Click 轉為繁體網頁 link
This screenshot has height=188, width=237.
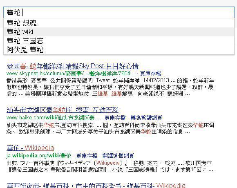click(x=146, y=118)
